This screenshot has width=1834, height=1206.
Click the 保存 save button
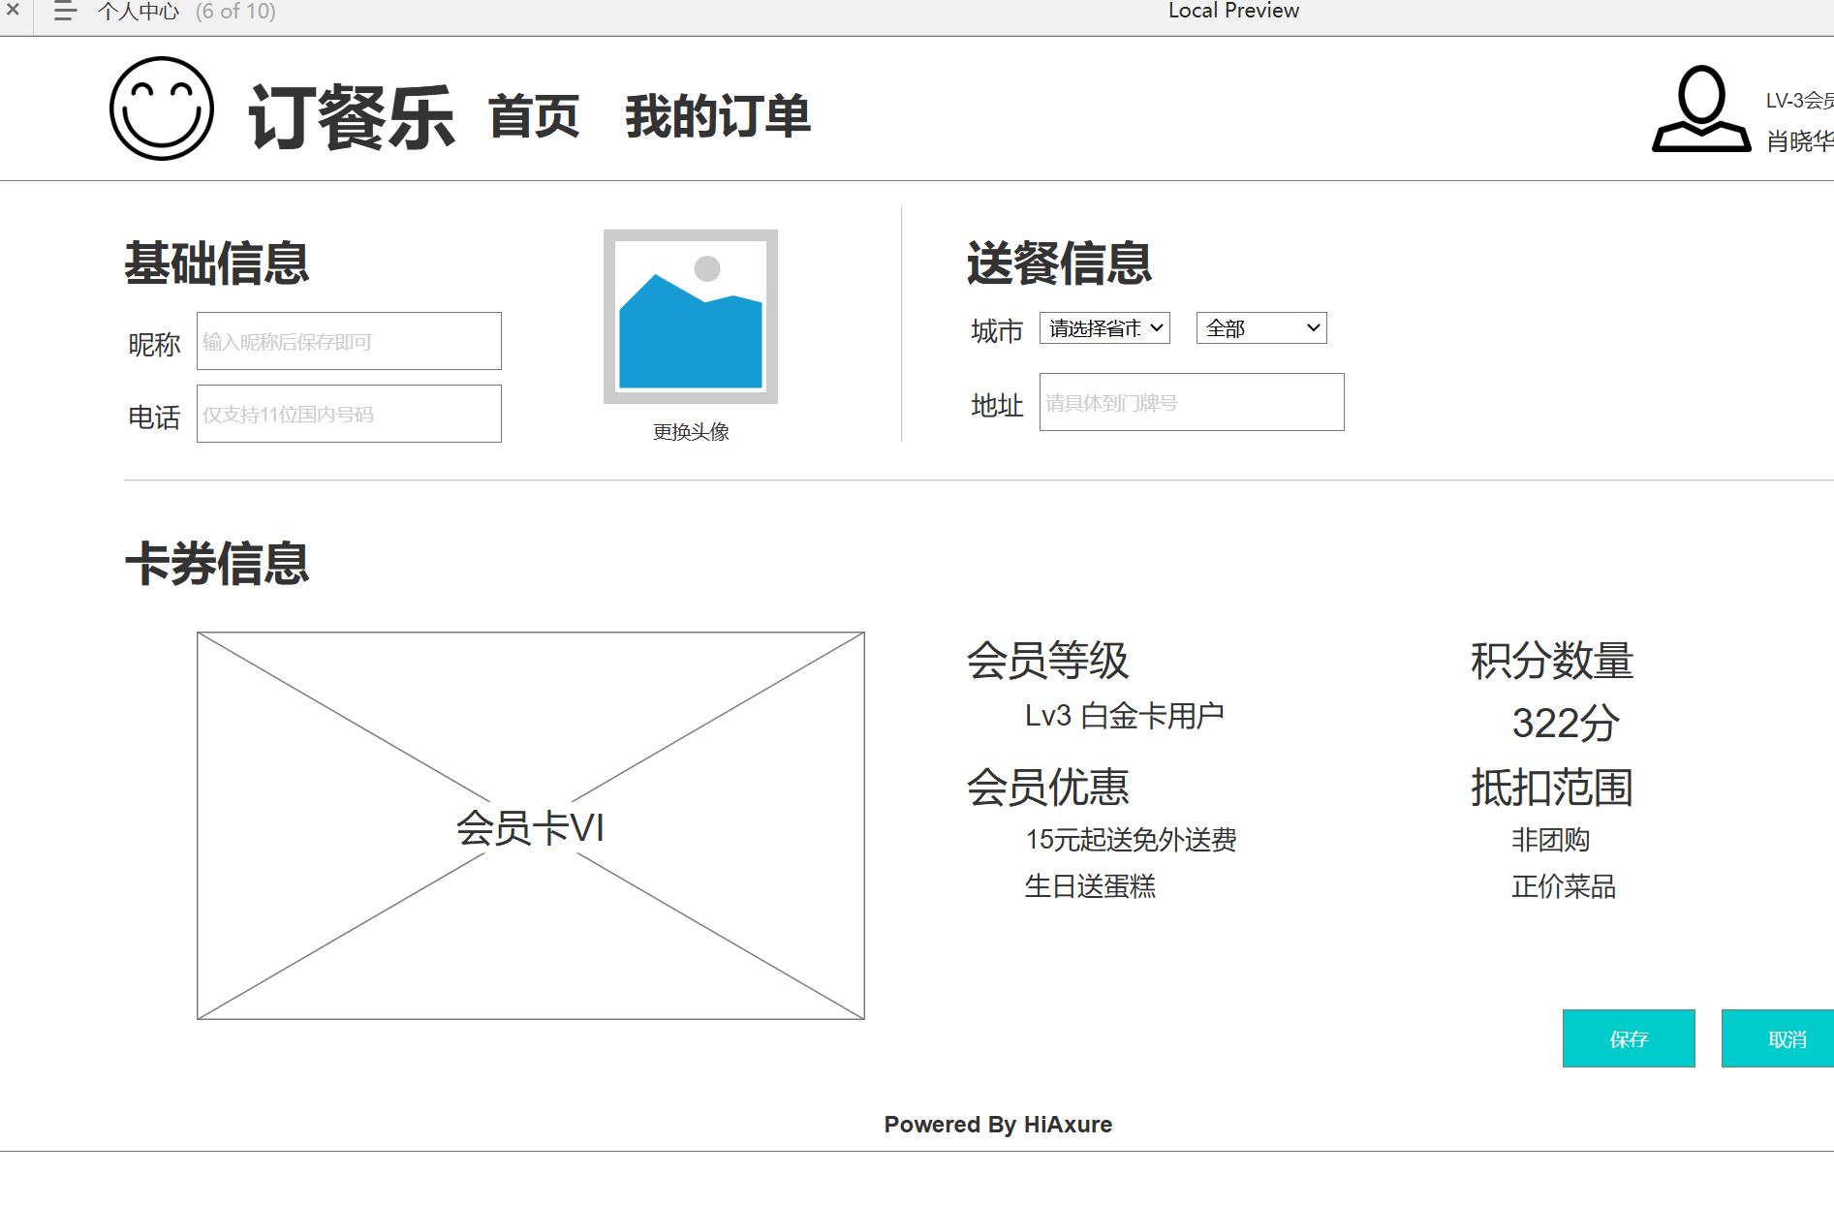click(1629, 1038)
